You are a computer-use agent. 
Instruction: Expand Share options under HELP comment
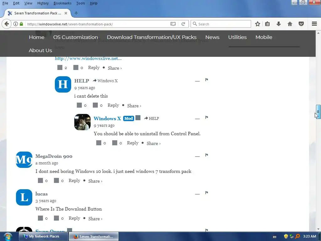[134, 106]
